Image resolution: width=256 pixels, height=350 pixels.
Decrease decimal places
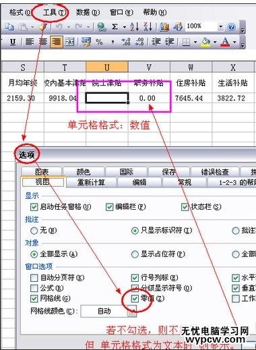139,42
